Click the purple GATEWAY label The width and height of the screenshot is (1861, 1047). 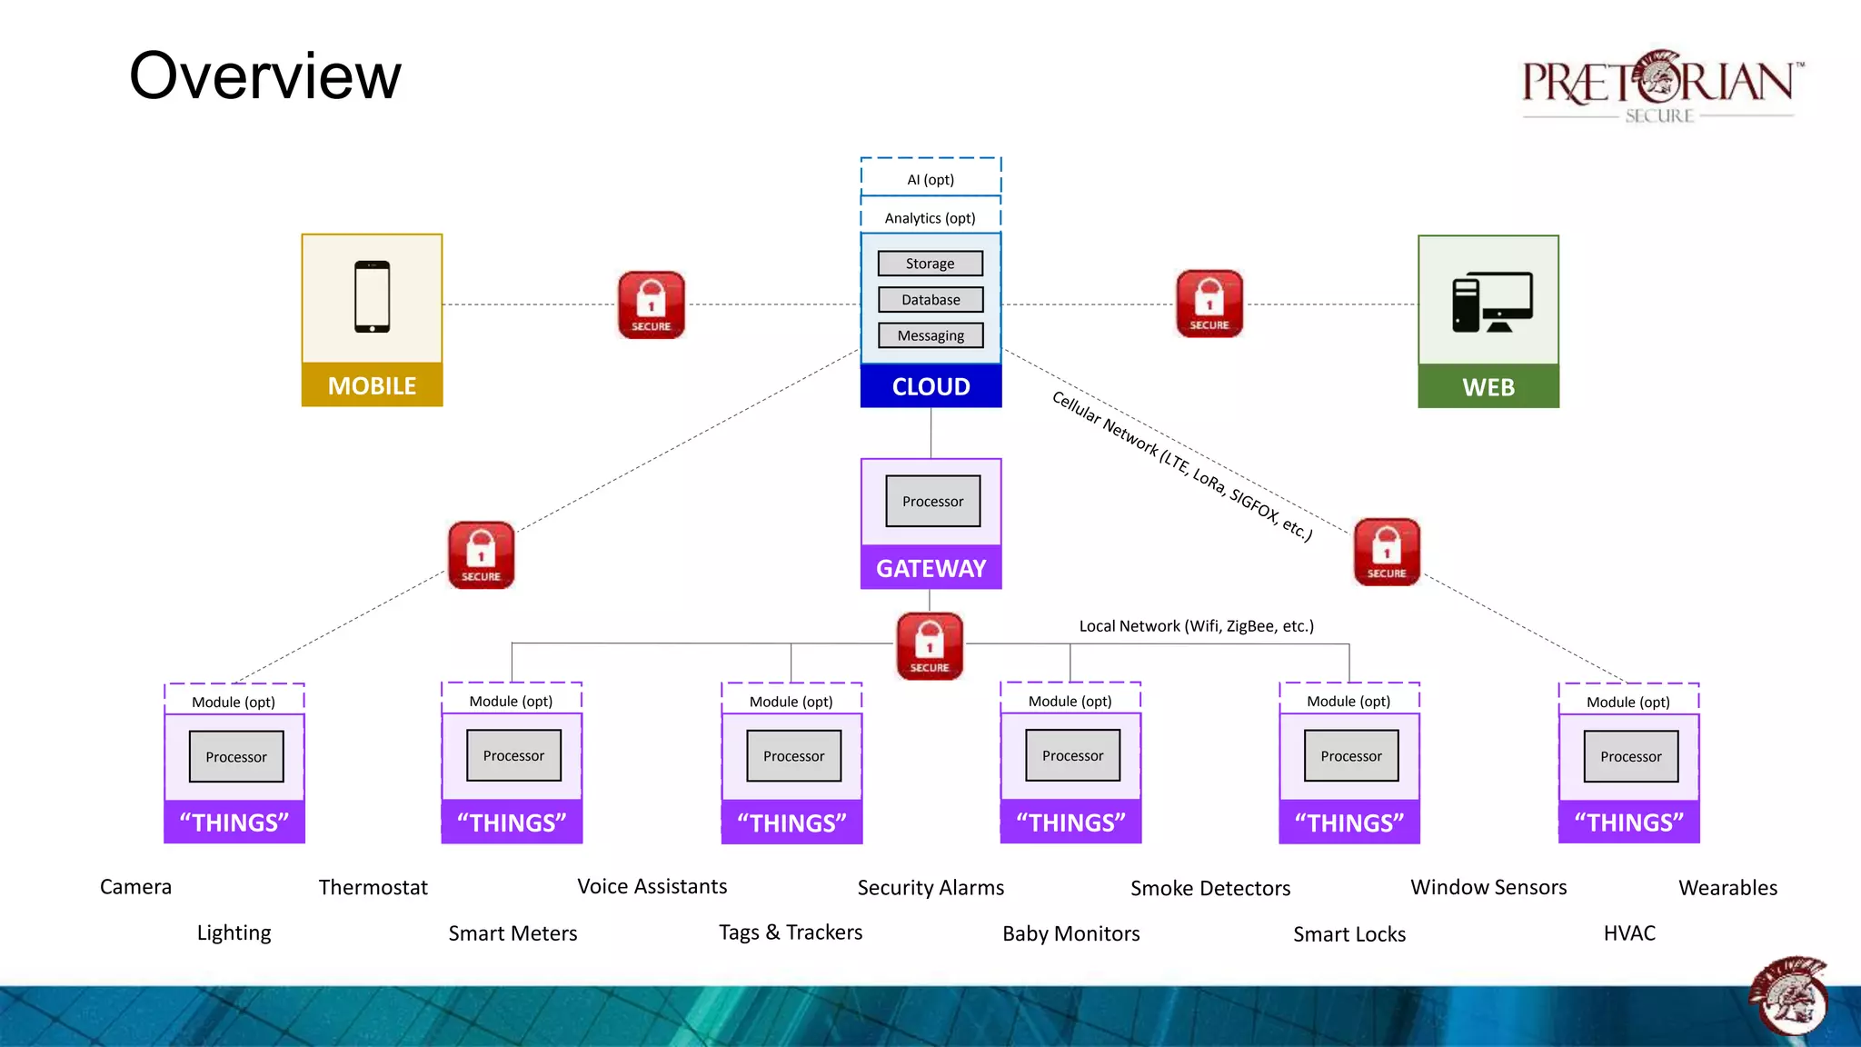coord(930,568)
